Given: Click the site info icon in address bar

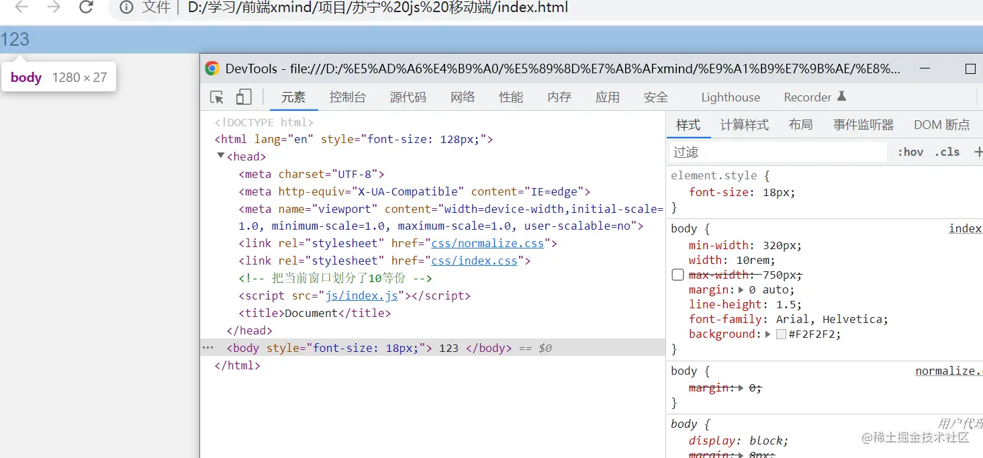Looking at the screenshot, I should [126, 7].
